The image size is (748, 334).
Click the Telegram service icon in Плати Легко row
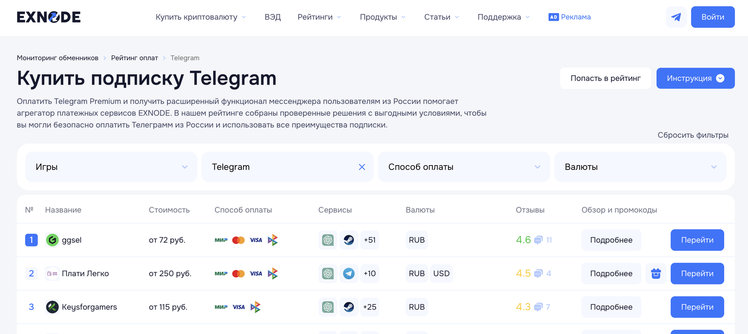coord(349,273)
